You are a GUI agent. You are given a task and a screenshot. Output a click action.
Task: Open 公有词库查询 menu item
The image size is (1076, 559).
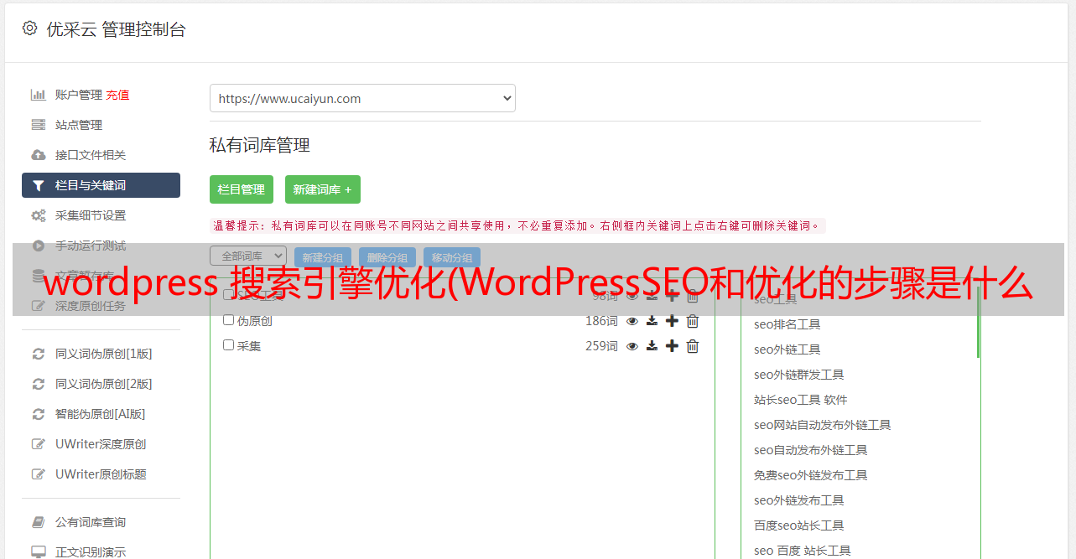click(91, 522)
